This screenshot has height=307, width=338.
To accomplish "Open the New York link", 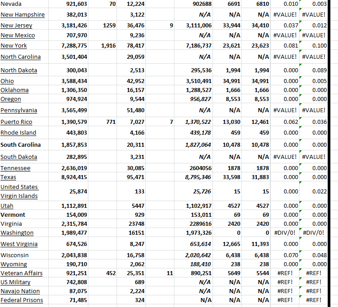I will [x=14, y=46].
